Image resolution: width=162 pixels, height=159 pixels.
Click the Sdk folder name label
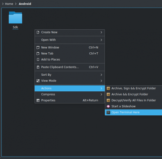point(15,27)
